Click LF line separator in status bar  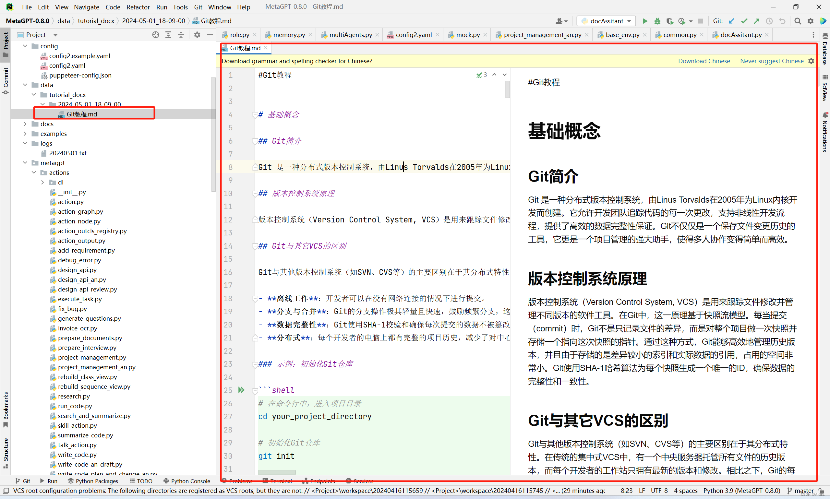(x=642, y=491)
